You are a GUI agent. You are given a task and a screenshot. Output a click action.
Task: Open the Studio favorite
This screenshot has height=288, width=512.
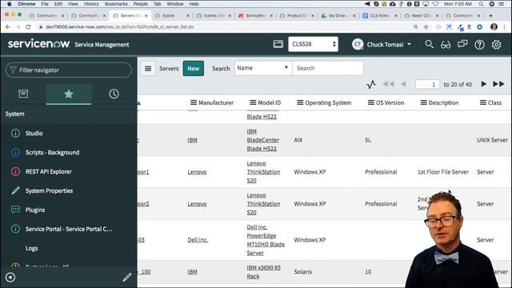pos(34,134)
